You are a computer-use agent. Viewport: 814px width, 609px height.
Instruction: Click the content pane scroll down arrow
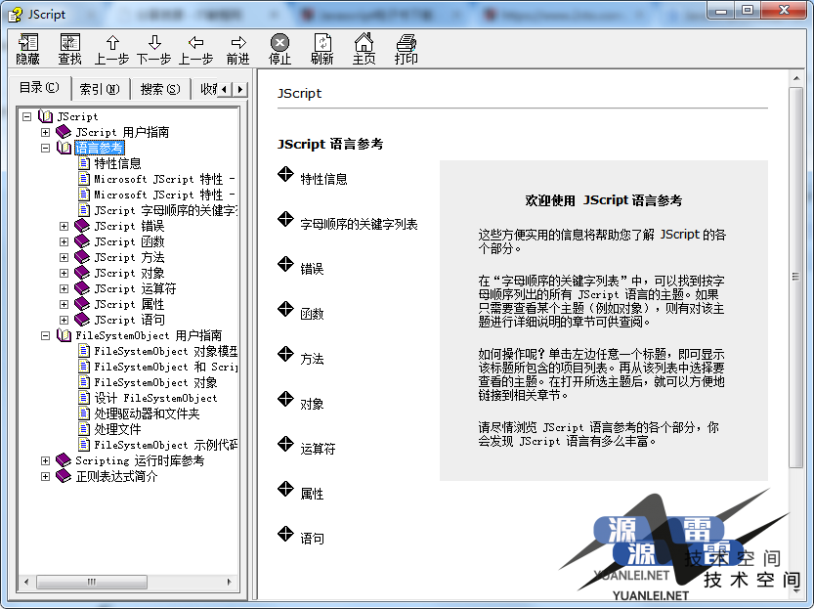click(x=795, y=589)
